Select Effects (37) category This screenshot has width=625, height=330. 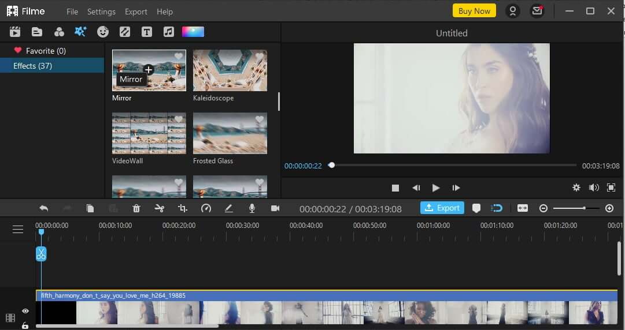52,66
